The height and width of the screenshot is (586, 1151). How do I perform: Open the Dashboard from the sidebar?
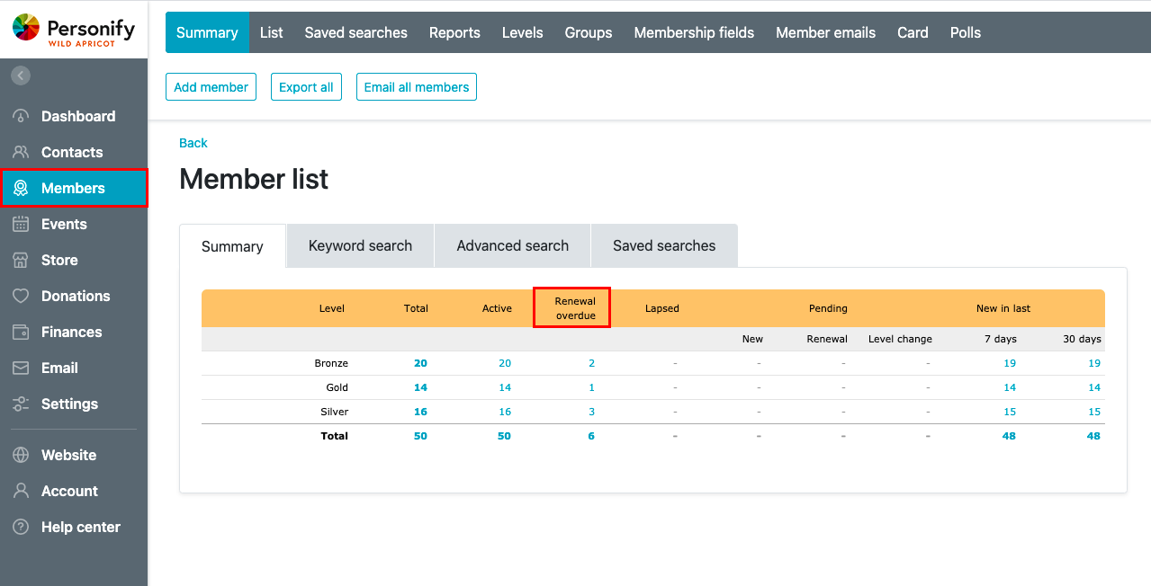click(x=78, y=116)
